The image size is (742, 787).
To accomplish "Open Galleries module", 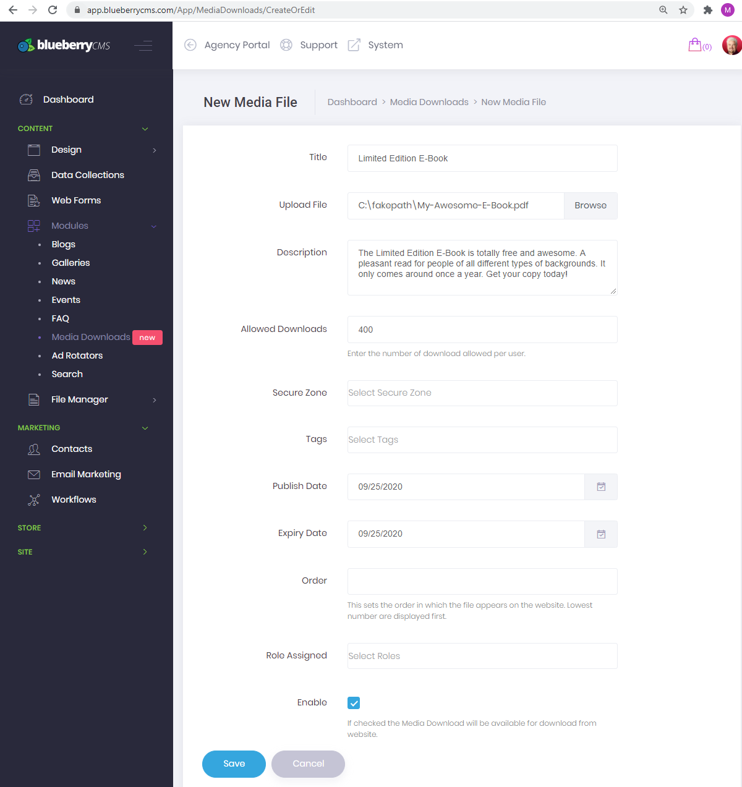I will point(71,263).
